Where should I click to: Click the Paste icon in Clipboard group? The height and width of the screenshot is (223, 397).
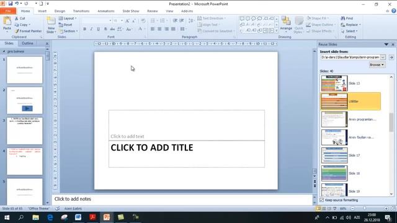(x=7, y=21)
